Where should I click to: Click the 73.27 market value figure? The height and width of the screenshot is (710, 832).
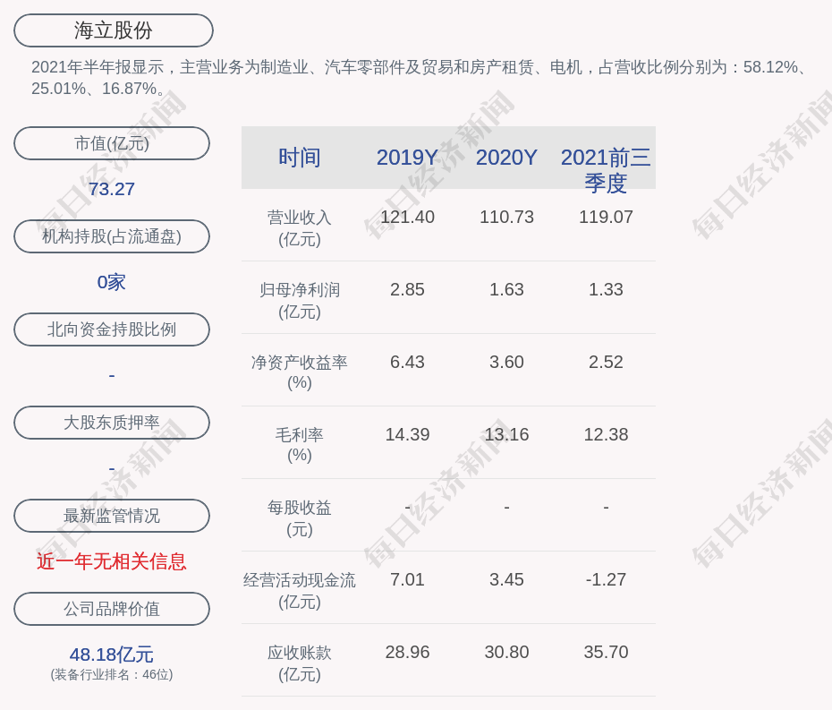click(112, 189)
